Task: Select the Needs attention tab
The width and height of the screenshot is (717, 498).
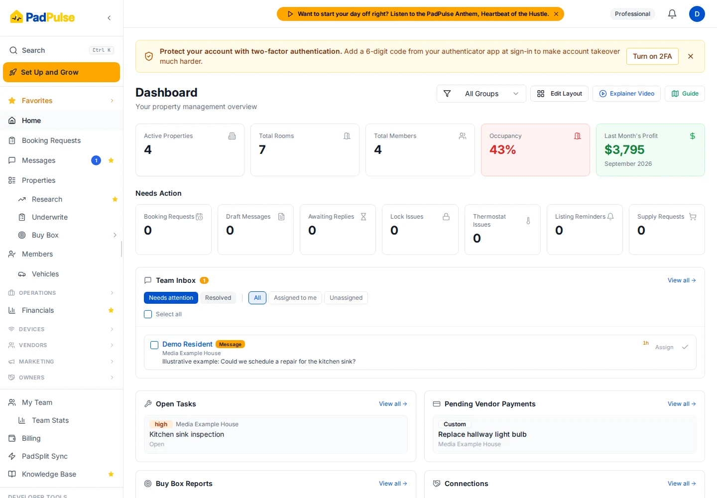Action: [171, 298]
